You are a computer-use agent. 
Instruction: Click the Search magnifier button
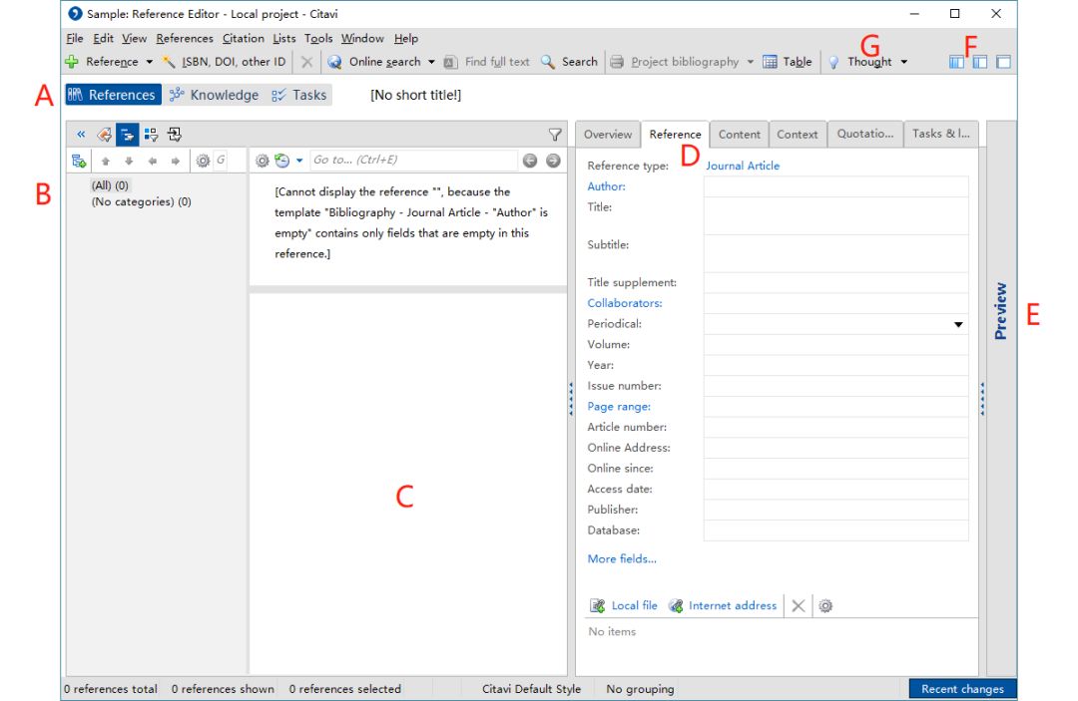(x=569, y=62)
